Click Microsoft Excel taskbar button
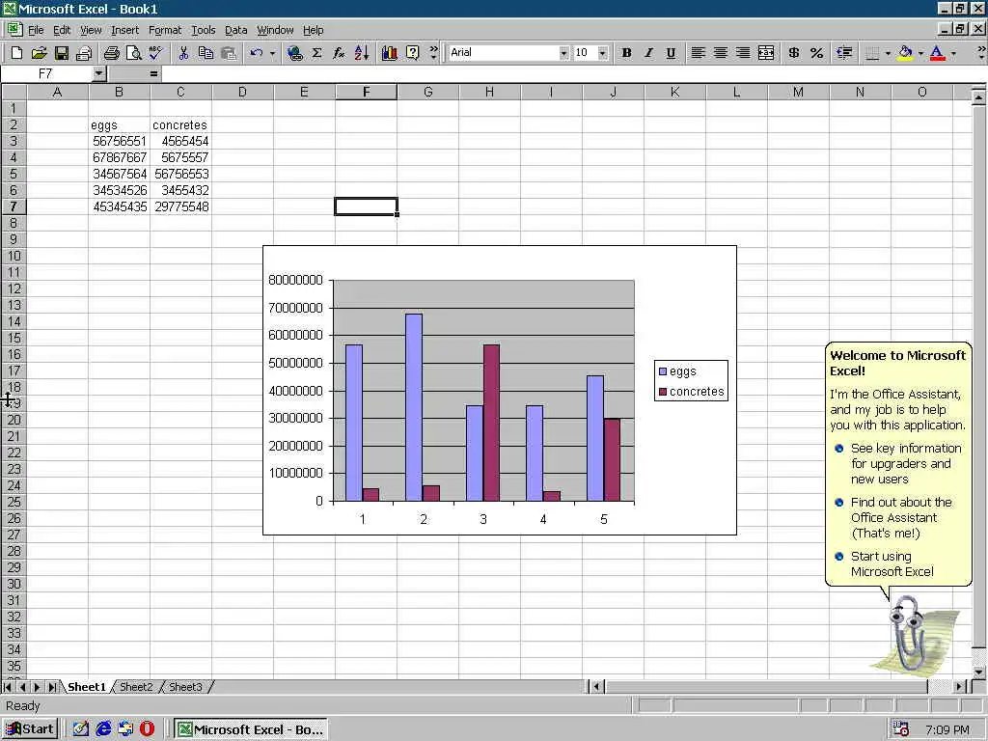 (x=251, y=729)
